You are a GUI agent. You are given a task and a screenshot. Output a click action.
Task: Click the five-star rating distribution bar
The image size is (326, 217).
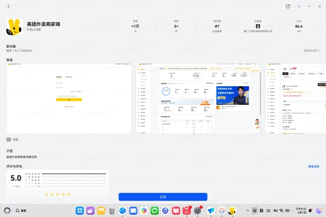tap(74, 174)
